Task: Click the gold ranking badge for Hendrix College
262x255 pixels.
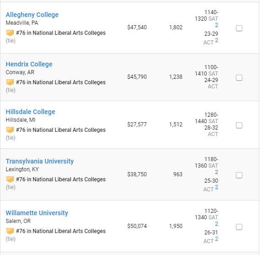Action: (10, 82)
